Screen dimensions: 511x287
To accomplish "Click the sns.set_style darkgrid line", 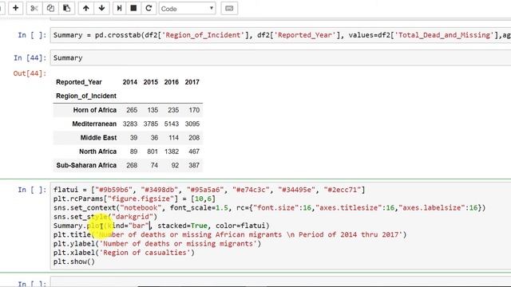I will click(105, 217).
